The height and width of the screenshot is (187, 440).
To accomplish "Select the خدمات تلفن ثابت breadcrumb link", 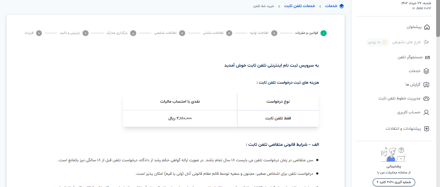I will point(300,6).
